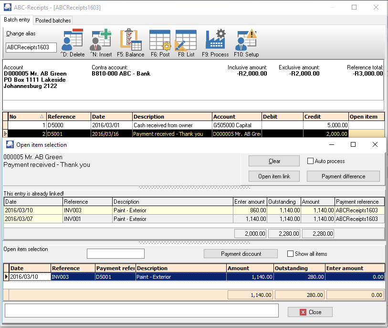The height and width of the screenshot is (328, 388).
Task: Click the Insert entry icon
Action: [100, 40]
